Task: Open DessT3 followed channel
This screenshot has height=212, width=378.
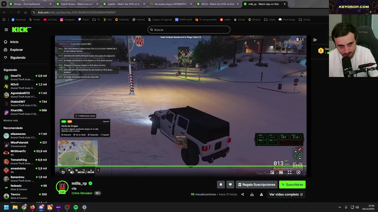Action: click(x=25, y=78)
